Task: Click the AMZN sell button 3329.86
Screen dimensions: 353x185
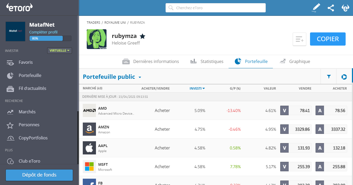Action: [x=296, y=129]
